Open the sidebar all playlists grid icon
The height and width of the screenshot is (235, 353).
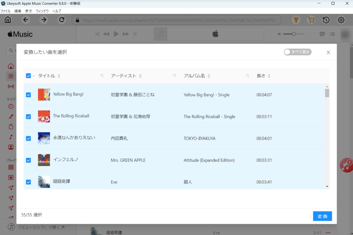tap(11, 167)
